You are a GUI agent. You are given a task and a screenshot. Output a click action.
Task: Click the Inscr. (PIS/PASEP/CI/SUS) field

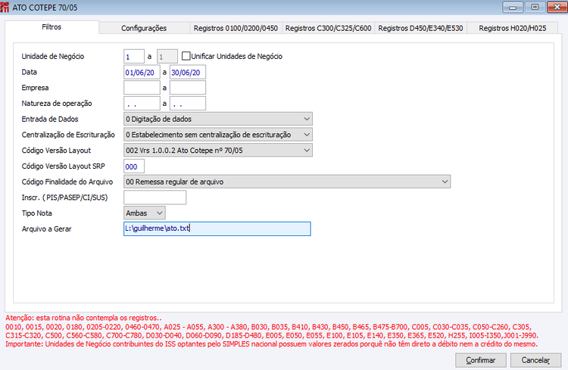154,197
